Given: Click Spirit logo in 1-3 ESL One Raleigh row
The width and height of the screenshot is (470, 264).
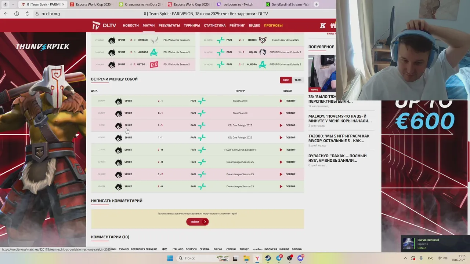Looking at the screenshot, I should coord(119,126).
